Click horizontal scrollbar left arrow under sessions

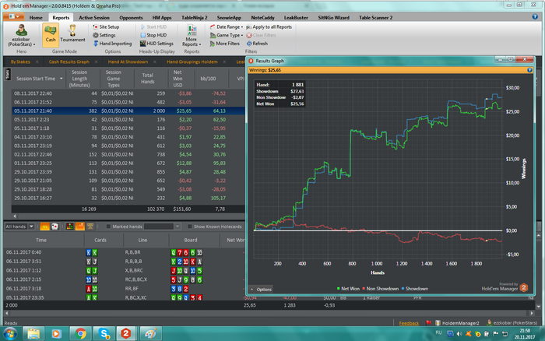(x=14, y=216)
